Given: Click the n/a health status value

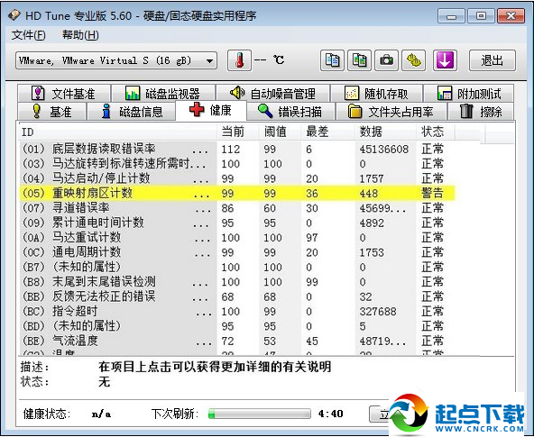Looking at the screenshot, I should pos(101,414).
